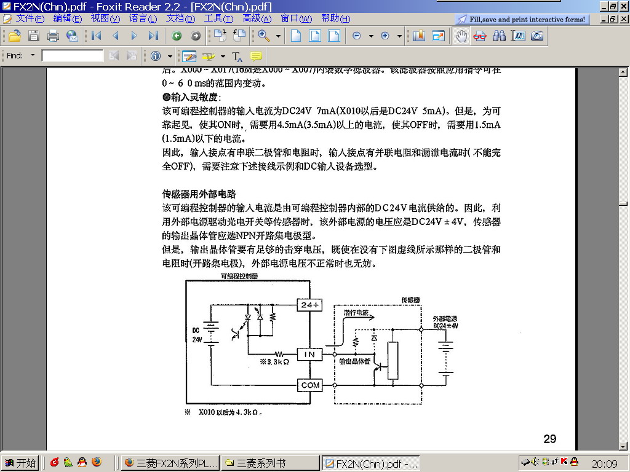Toggle the Select Text tool
This screenshot has height=472, width=630.
pos(518,36)
